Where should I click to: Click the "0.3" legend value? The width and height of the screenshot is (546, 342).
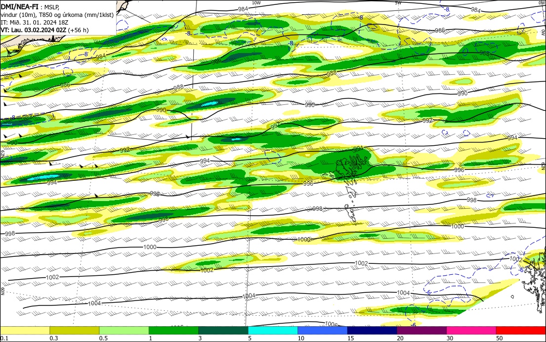pos(54,338)
